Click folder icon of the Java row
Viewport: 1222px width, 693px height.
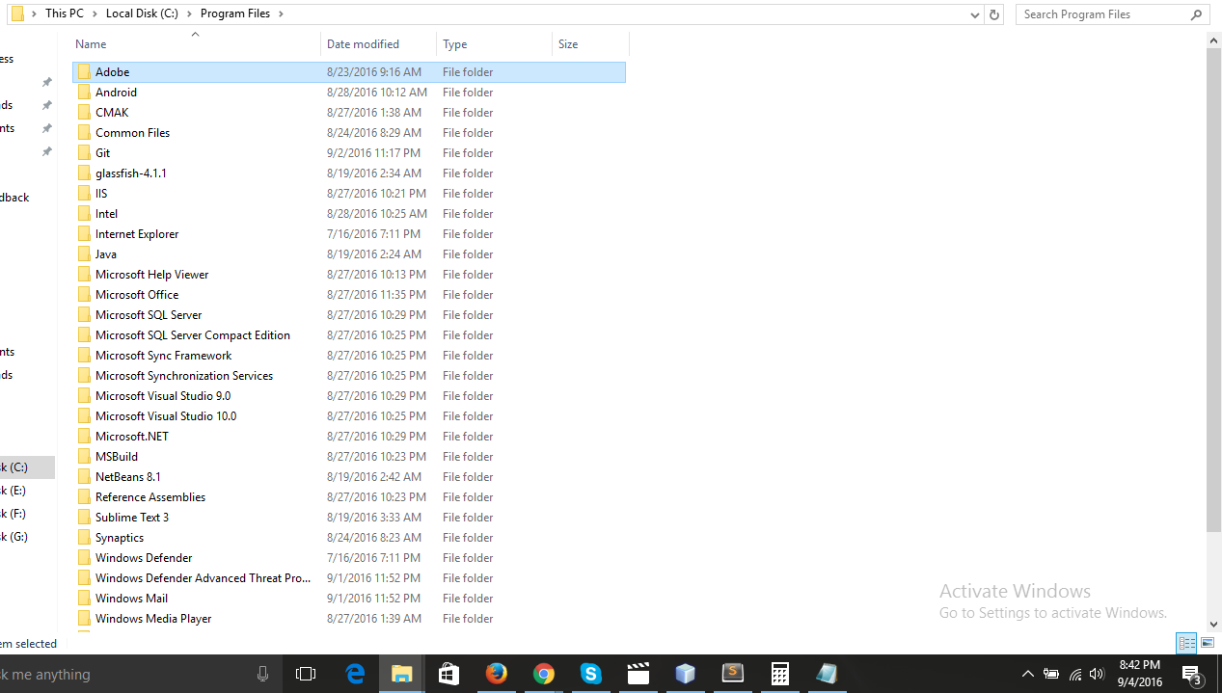84,253
